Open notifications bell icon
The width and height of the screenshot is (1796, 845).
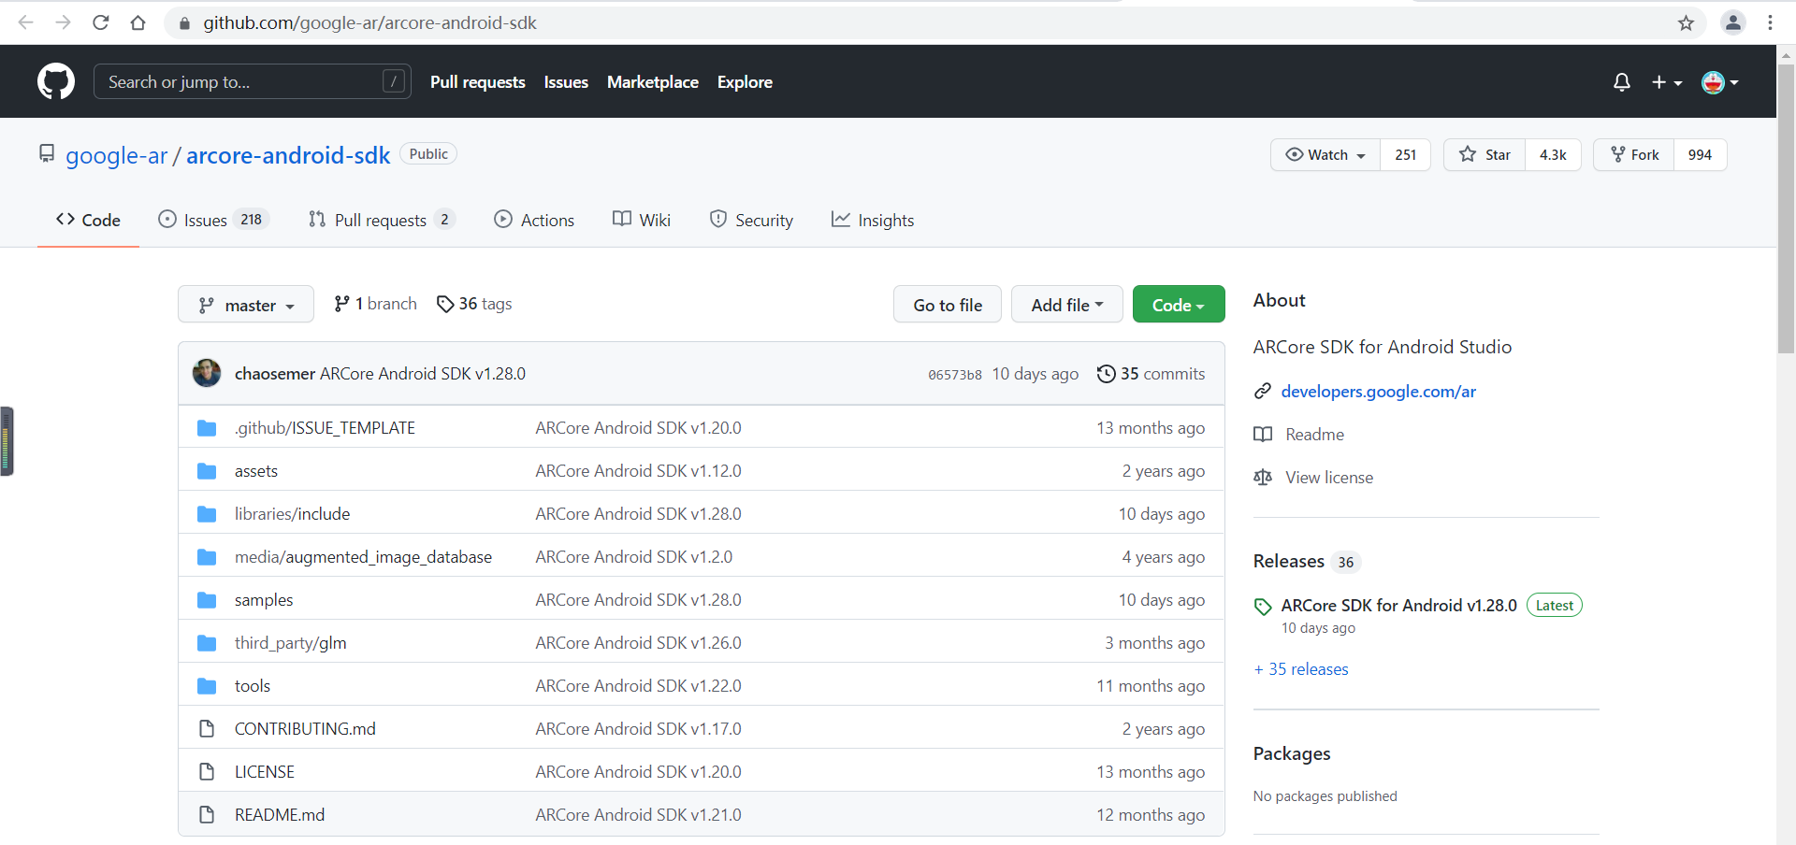[x=1622, y=82]
